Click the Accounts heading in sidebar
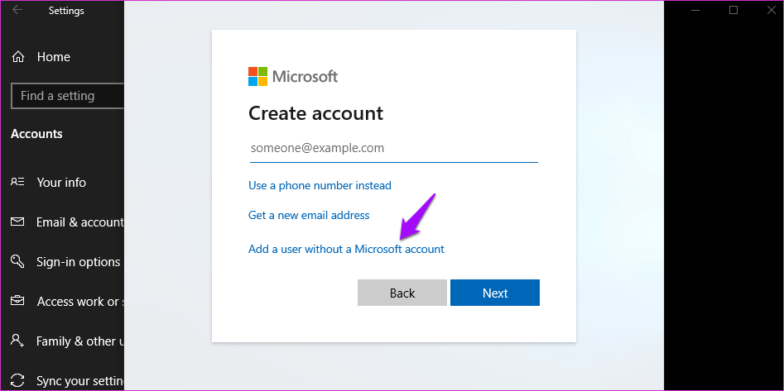784x391 pixels. [36, 134]
